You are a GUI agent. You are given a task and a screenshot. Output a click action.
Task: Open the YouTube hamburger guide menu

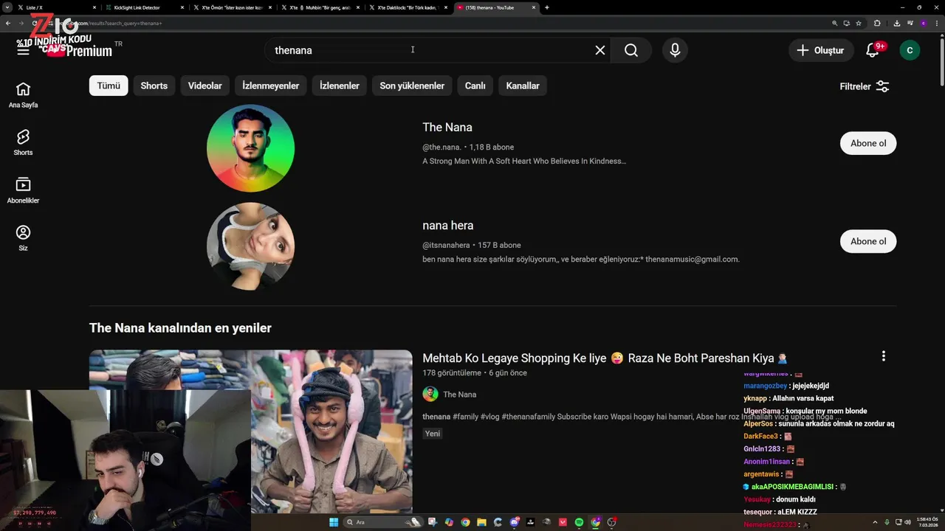coord(23,49)
